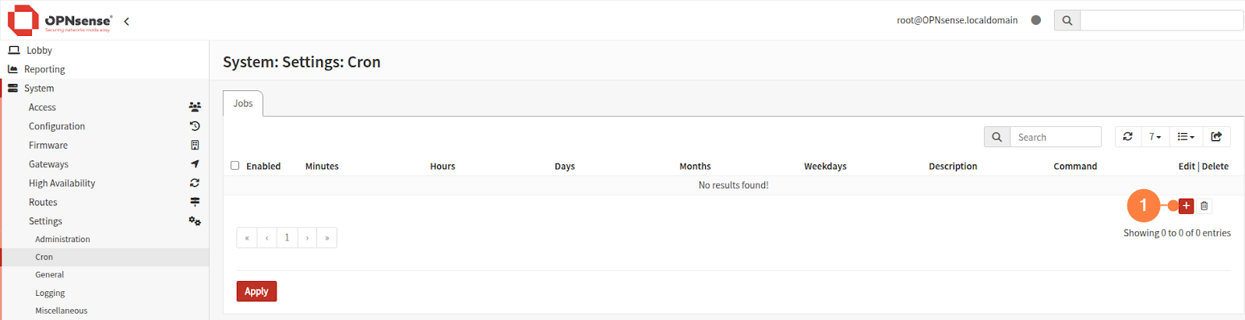The image size is (1245, 320).
Task: Click the OPNsense logo
Action: [60, 20]
